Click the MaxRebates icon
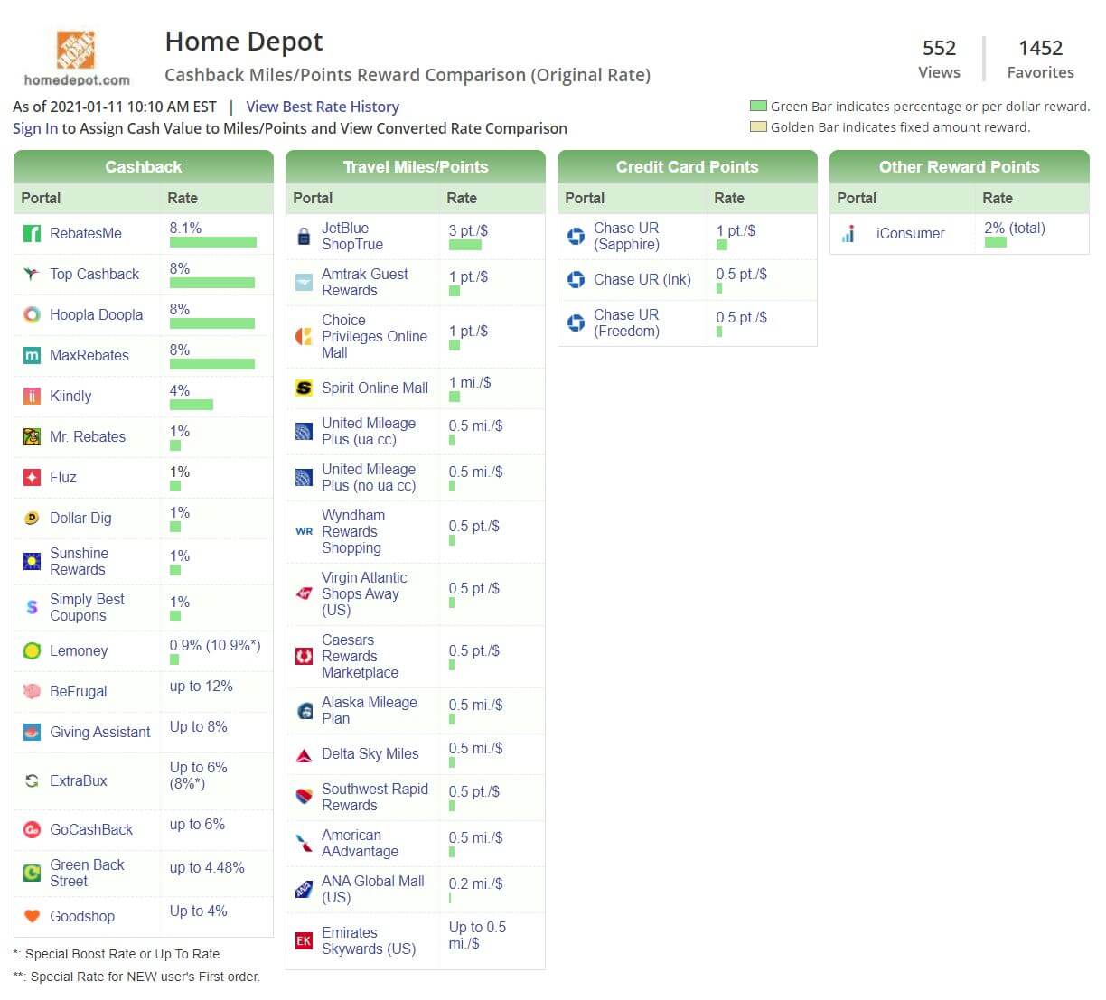Viewport: 1106px width, 1000px height. tap(32, 355)
